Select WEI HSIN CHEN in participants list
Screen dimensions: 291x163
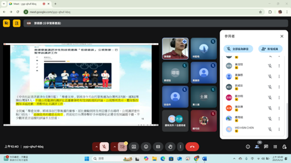coord(254,129)
